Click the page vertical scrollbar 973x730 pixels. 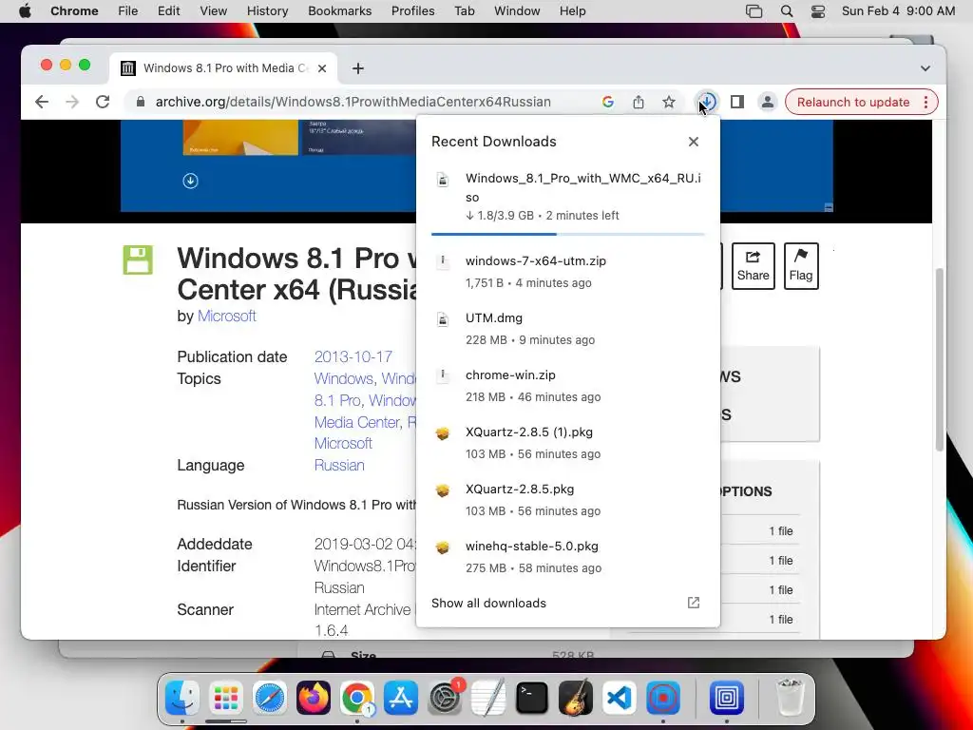click(940, 360)
